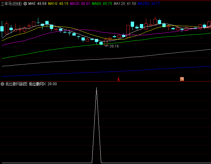Click the 39.16 low price annotation
Screen dimensions: 211x164
tap(114, 46)
